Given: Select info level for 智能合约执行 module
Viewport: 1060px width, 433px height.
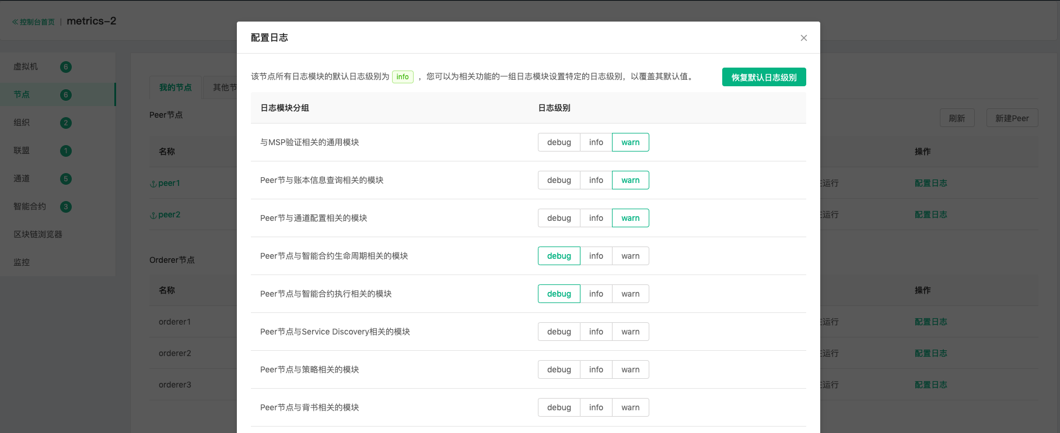Looking at the screenshot, I should point(596,294).
